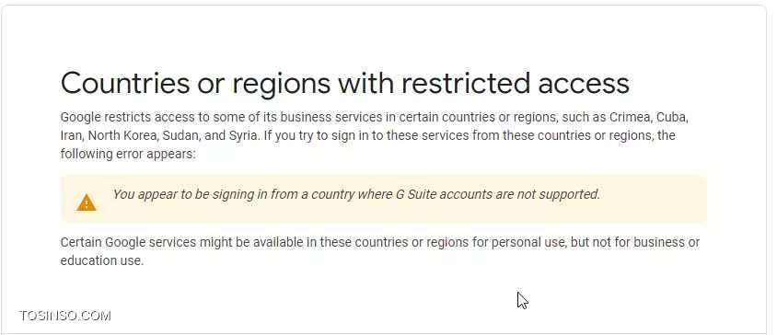Click the italic G Suite error message text
Screen dimensions: 777x335
point(356,194)
